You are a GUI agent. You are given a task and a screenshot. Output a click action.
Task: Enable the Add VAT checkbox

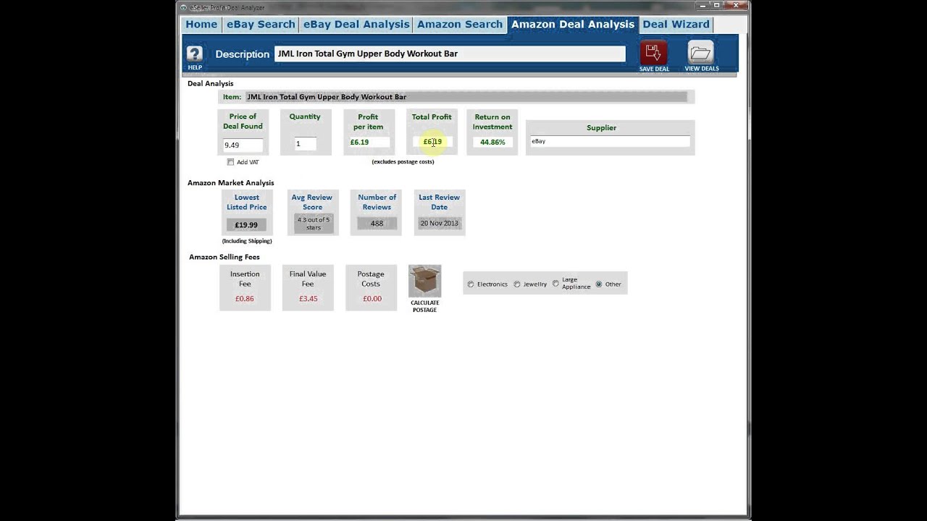click(230, 162)
